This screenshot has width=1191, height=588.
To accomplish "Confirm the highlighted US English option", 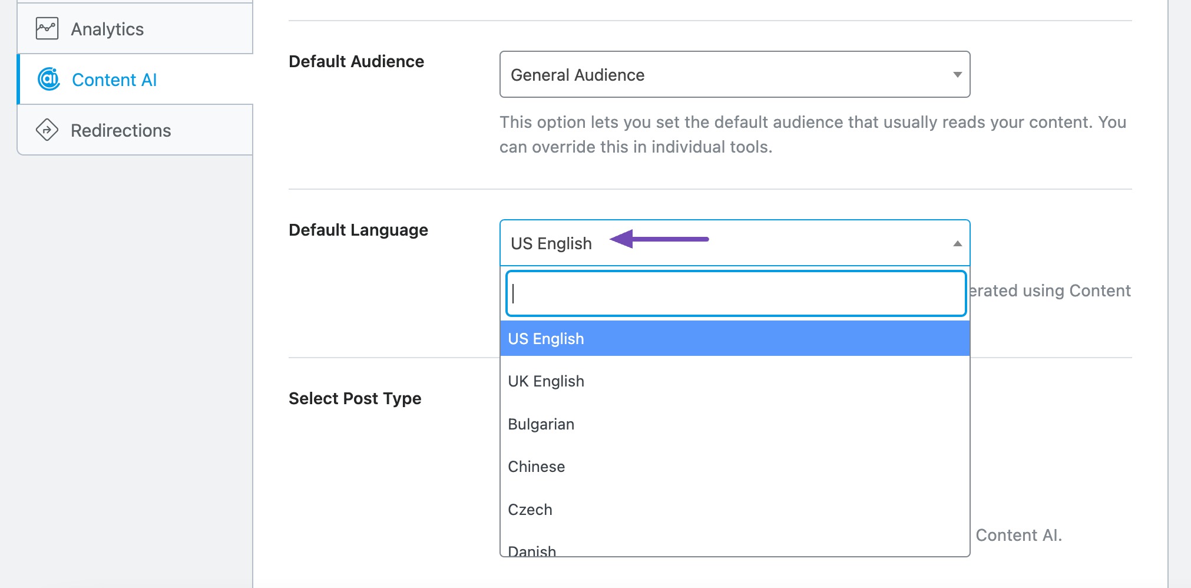I will pos(545,338).
